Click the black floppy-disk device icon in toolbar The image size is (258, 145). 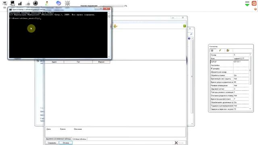[12, 3]
